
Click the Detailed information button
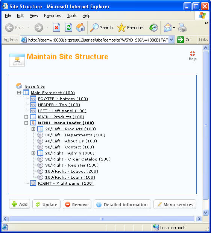coord(122,204)
